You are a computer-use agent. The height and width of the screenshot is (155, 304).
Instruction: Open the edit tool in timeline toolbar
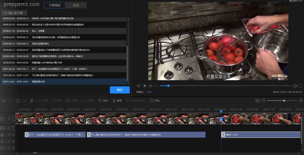[x=18, y=101]
